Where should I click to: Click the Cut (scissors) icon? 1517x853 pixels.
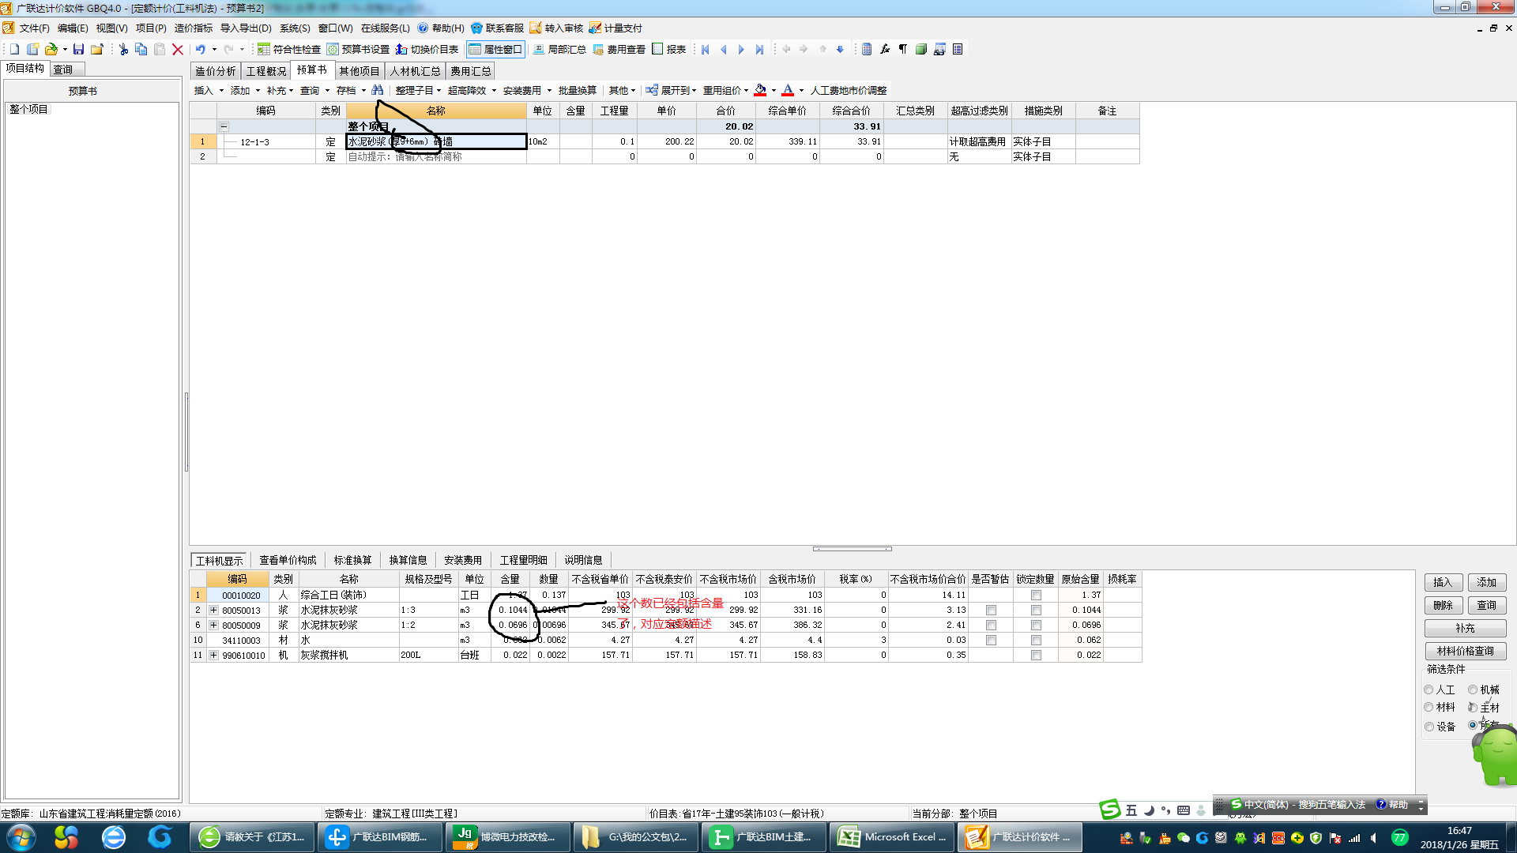pos(123,49)
